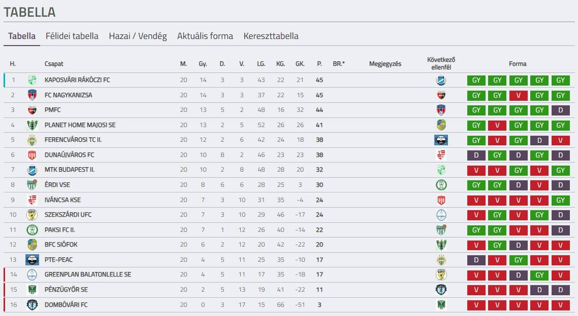The height and width of the screenshot is (316, 578).
Task: Click the green GY form badge for Ivácsa KSE
Action: [560, 200]
